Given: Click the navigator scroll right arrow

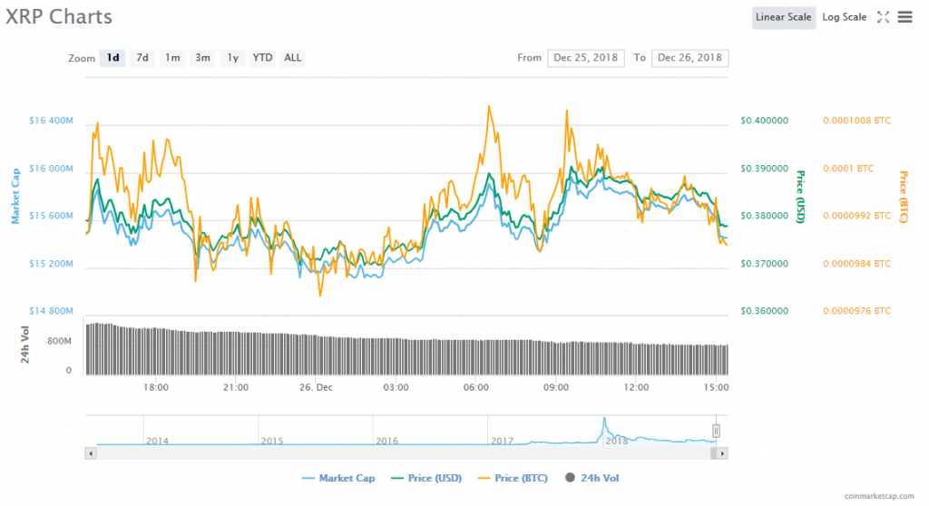Looking at the screenshot, I should [x=722, y=452].
